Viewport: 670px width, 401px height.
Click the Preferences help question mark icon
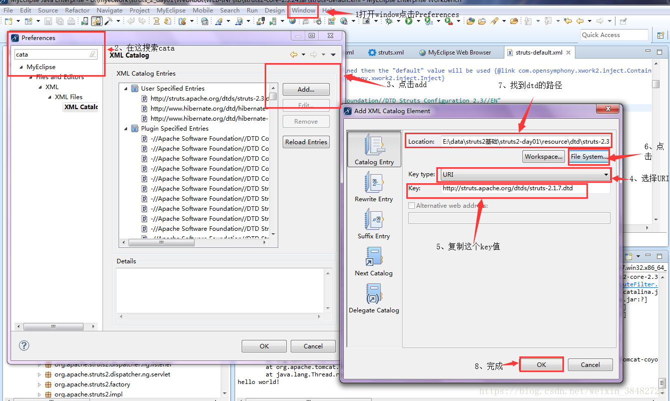[24, 345]
